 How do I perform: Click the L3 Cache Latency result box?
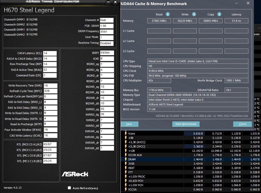point(236,51)
